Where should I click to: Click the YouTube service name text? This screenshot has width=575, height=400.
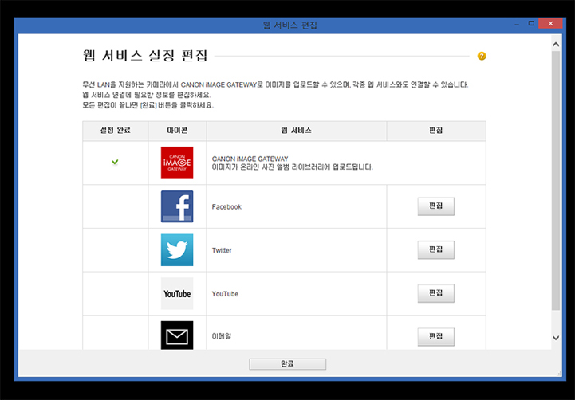[x=225, y=294]
